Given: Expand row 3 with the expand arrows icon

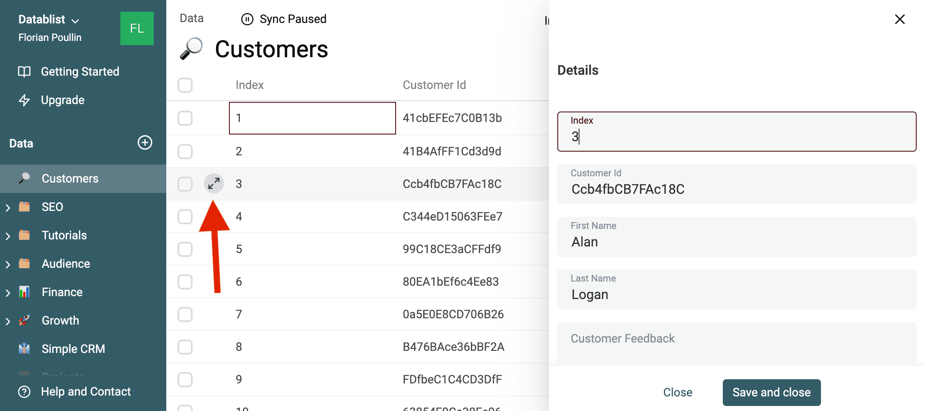Looking at the screenshot, I should 214,183.
